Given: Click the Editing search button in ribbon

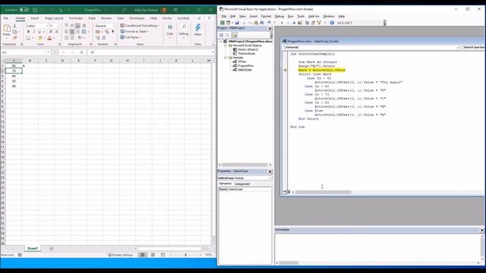Looking at the screenshot, I should click(x=184, y=30).
